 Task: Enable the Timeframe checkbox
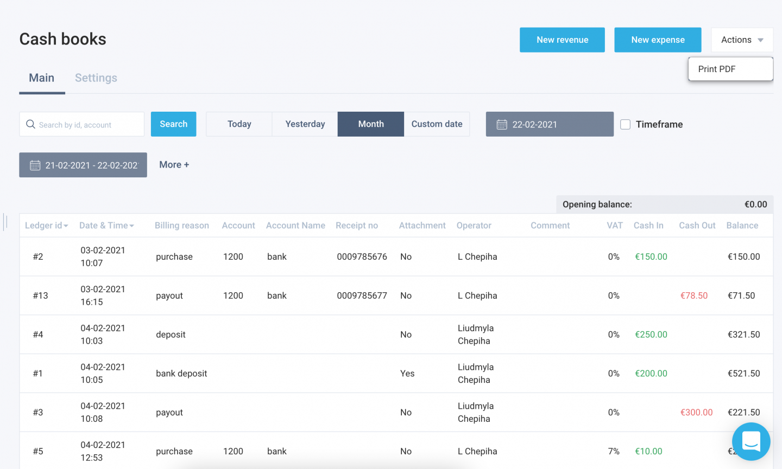[x=626, y=124]
